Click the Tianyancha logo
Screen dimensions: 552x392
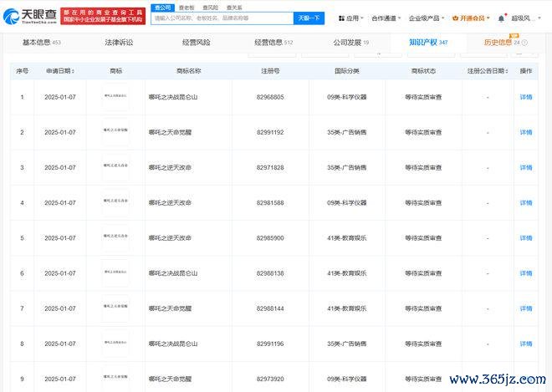click(30, 16)
